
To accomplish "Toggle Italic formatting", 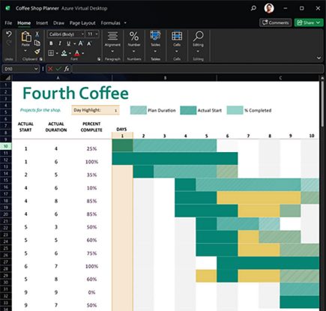I will click(59, 43).
